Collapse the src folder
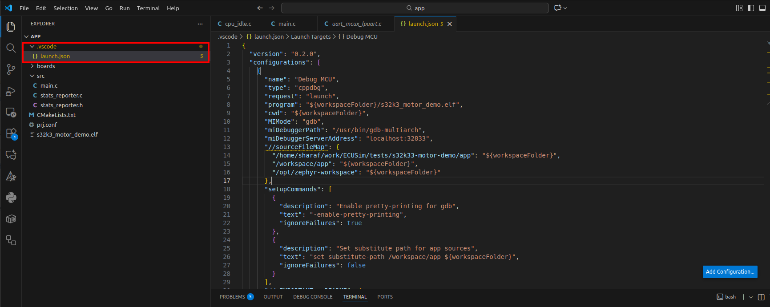Image resolution: width=770 pixels, height=307 pixels. [x=32, y=76]
